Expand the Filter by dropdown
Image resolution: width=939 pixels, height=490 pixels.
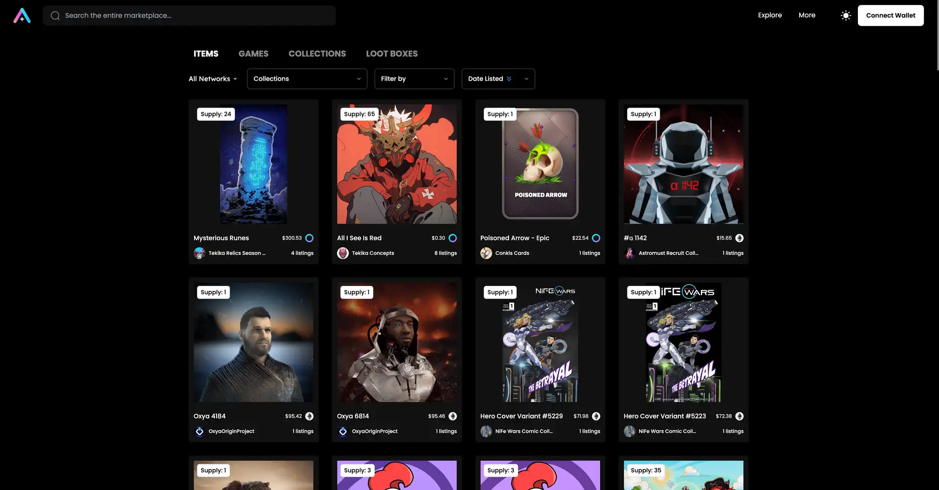coord(414,79)
